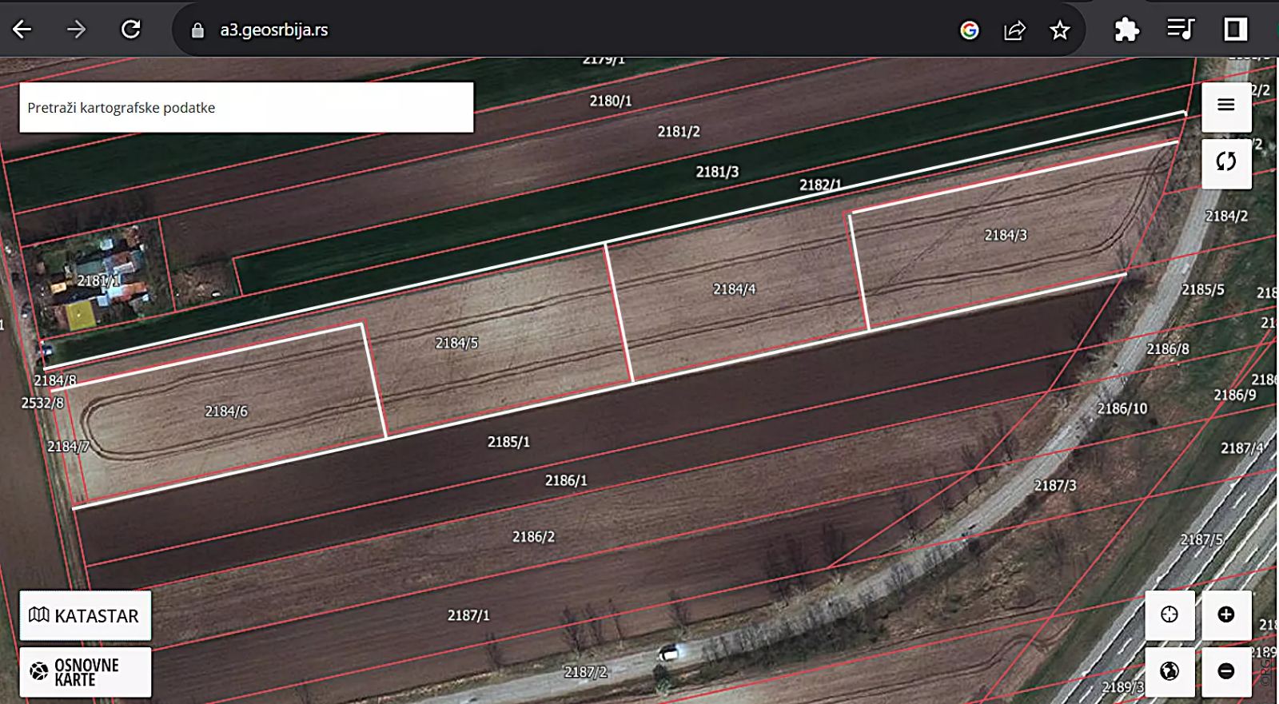
Task: Click the globe full-extent icon
Action: coord(1169,671)
